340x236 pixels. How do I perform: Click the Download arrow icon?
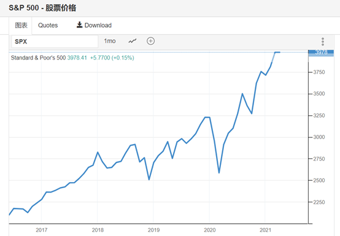pos(79,25)
